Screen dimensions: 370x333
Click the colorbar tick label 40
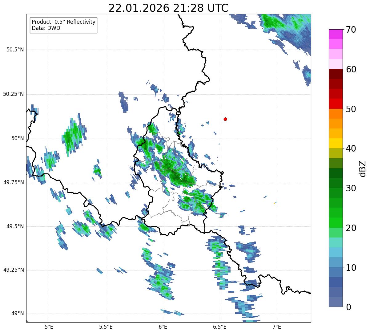pyautogui.click(x=351, y=149)
